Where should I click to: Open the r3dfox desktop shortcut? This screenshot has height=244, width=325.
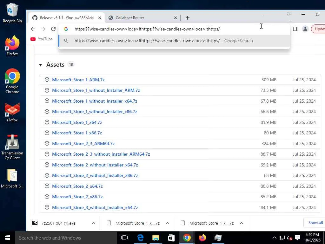point(12,112)
